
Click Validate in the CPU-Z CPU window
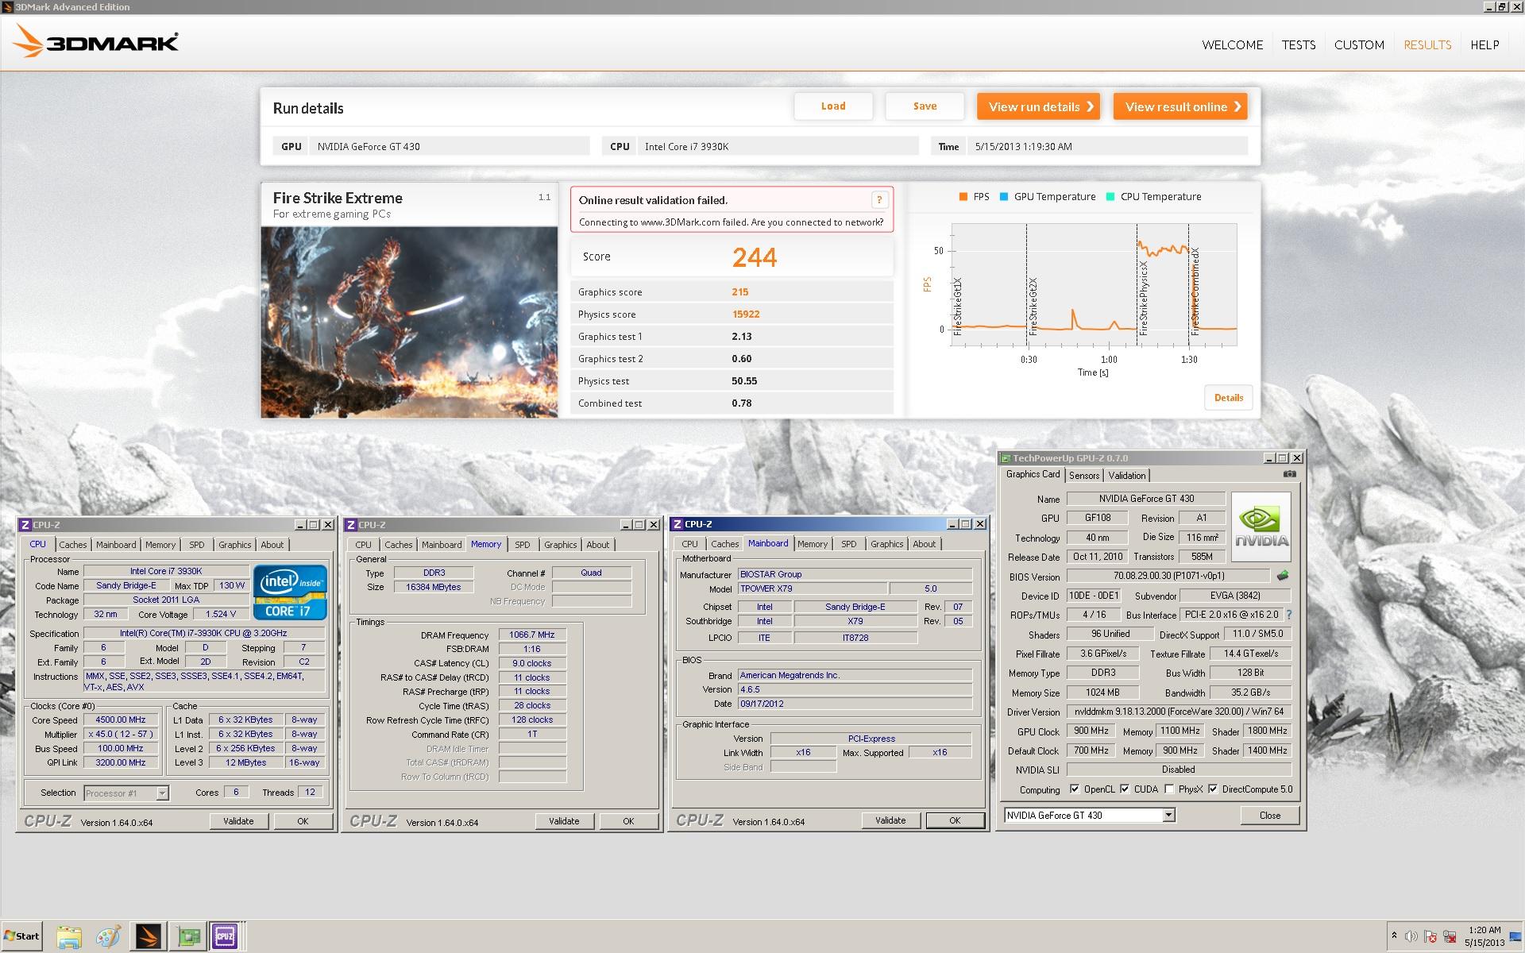pyautogui.click(x=238, y=821)
